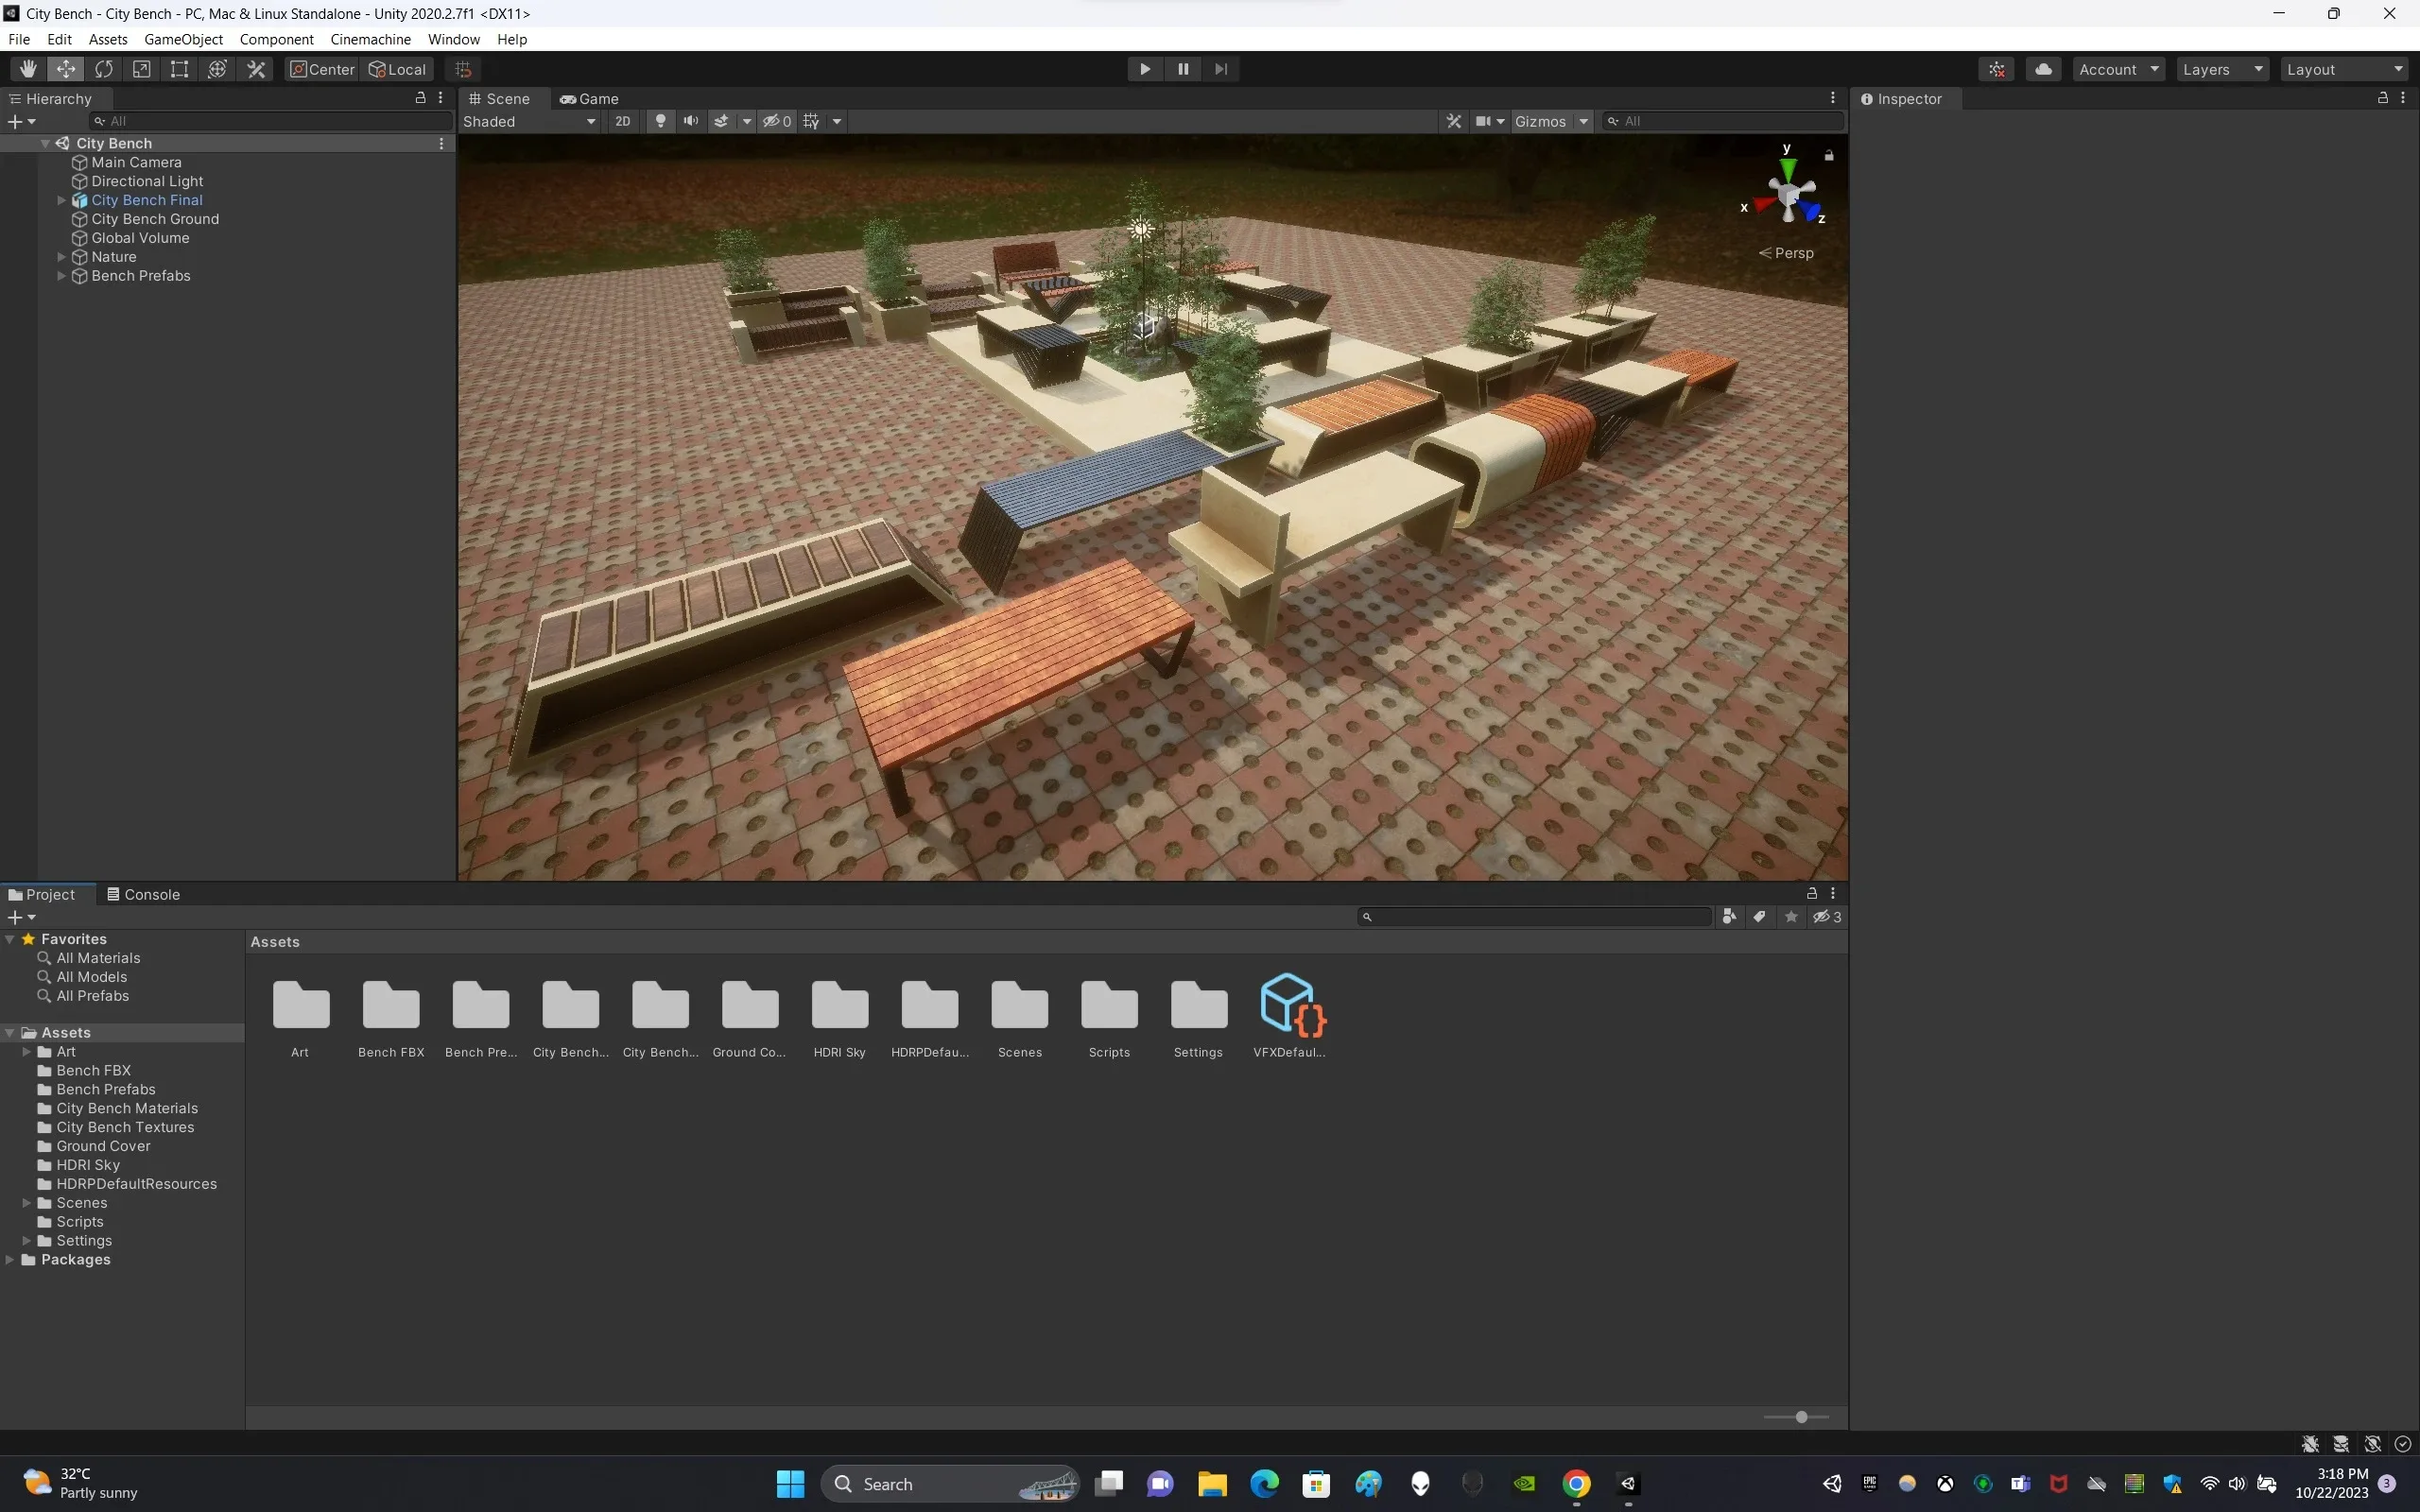The image size is (2420, 1512).
Task: Click the Windows Start button
Action: [790, 1484]
